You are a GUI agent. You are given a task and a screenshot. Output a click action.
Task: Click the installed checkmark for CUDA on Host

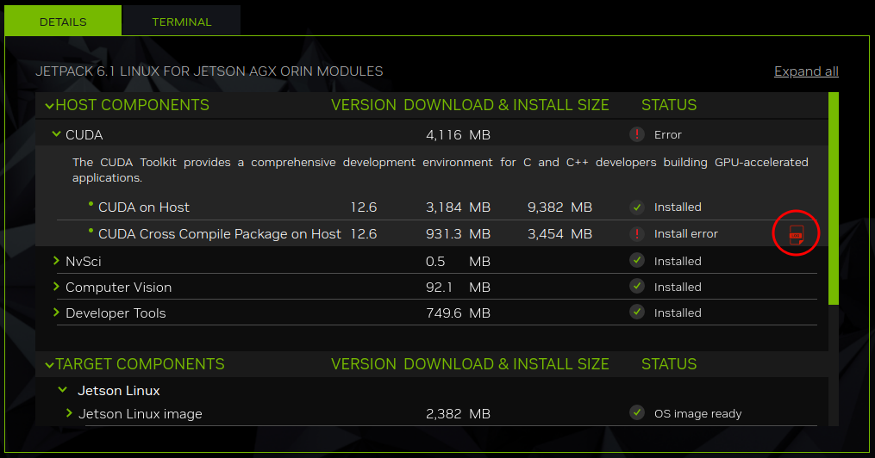pos(636,207)
